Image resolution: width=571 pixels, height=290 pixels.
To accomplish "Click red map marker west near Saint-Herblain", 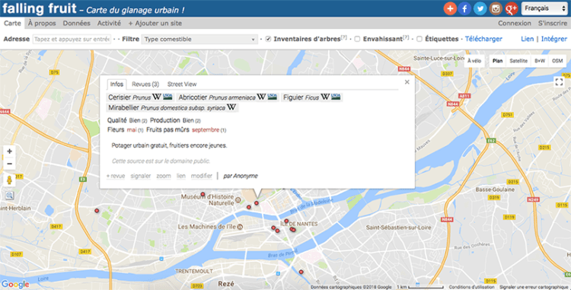I will point(97,211).
